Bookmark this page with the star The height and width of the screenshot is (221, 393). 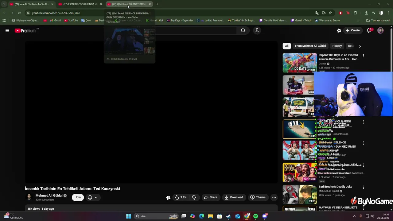coord(330,13)
